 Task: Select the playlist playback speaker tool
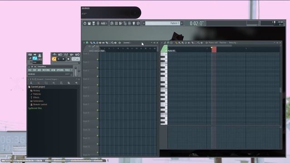click(116, 43)
